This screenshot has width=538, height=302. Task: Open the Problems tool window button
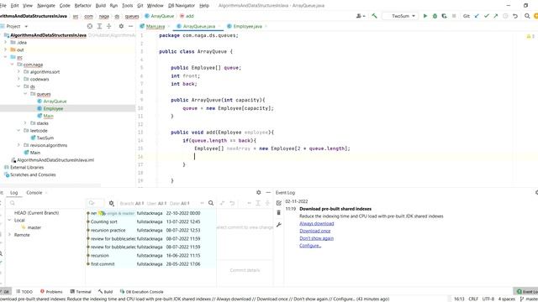51,291
